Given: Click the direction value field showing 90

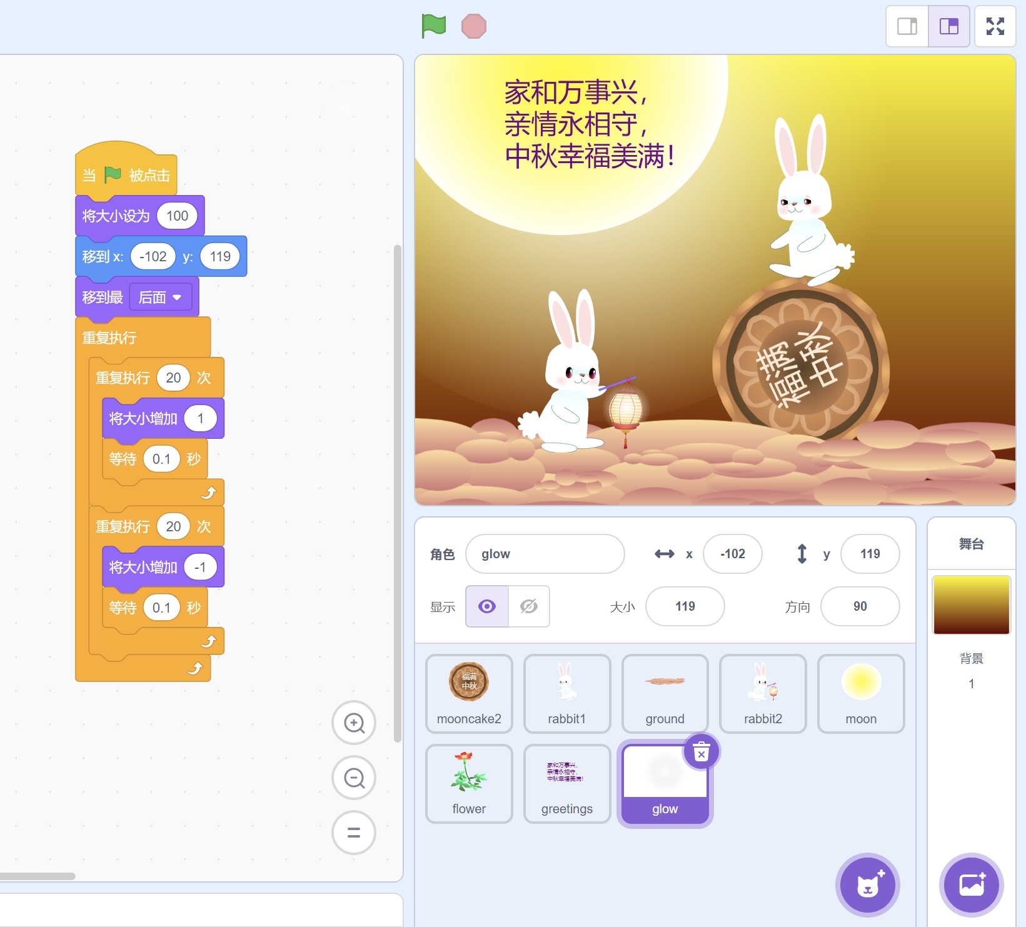Looking at the screenshot, I should coord(860,606).
